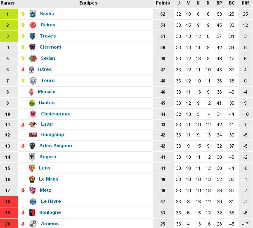Click the Clermont club crest

(33, 47)
